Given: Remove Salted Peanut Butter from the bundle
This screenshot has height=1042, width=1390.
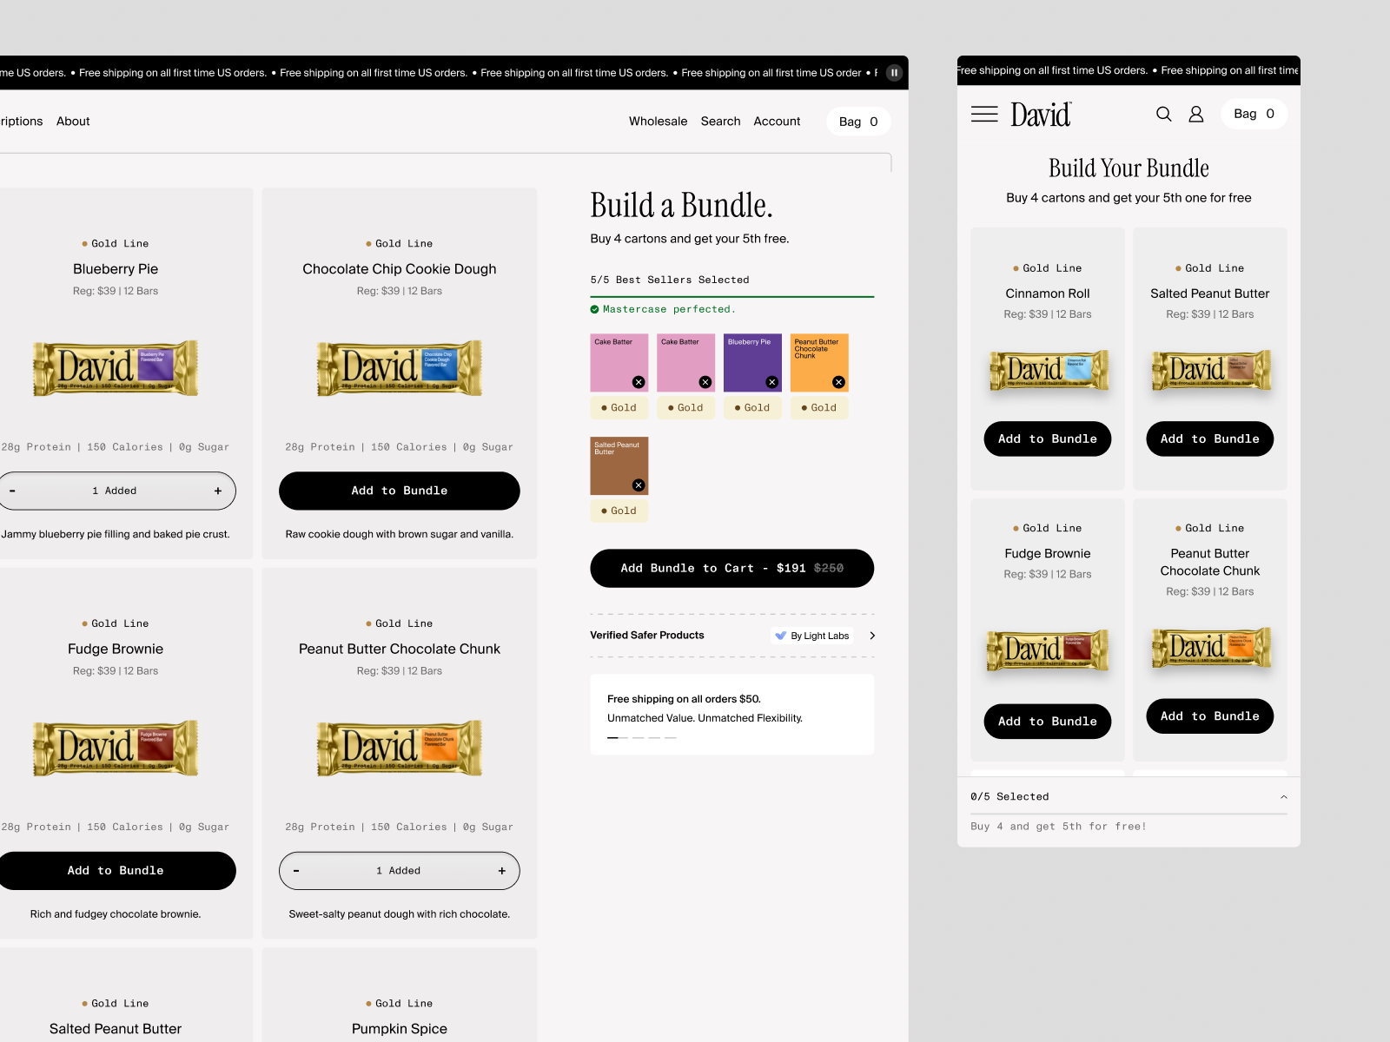Looking at the screenshot, I should (x=639, y=485).
